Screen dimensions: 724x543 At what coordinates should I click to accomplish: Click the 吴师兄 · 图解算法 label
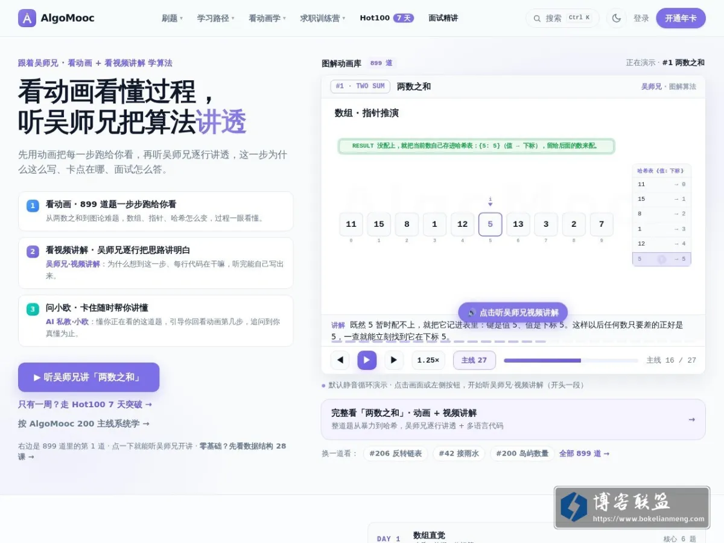(x=668, y=86)
